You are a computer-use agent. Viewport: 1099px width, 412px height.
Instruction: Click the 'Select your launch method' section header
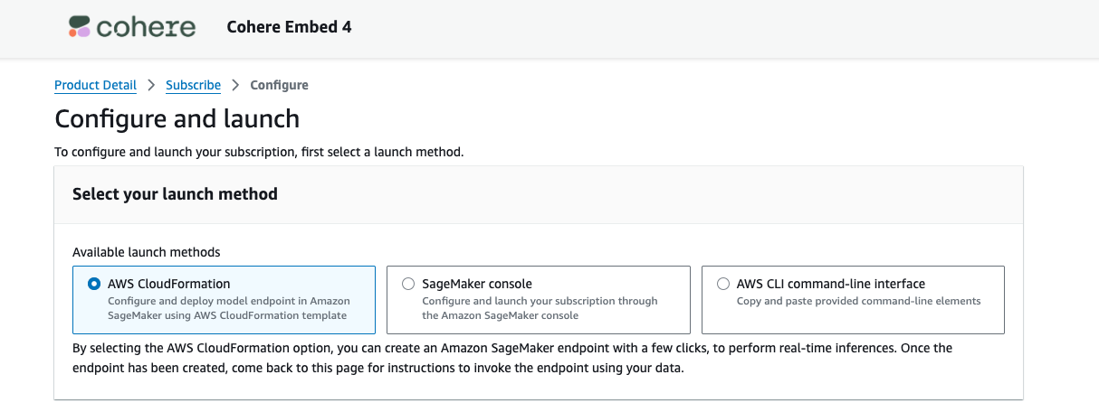(175, 194)
